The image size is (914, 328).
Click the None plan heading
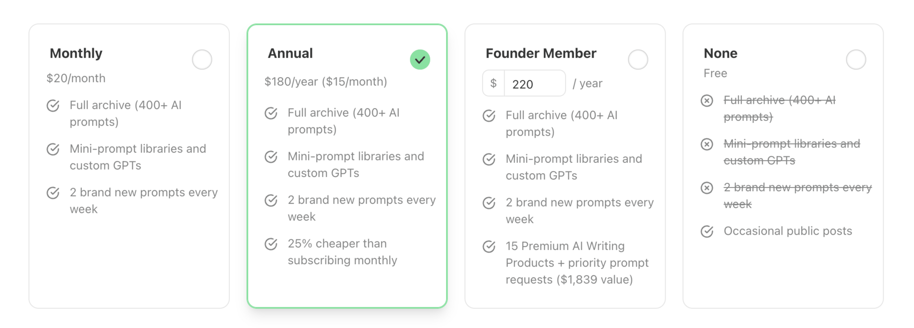click(720, 53)
